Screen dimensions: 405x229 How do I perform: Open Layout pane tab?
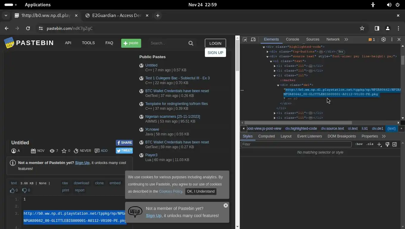(286, 136)
